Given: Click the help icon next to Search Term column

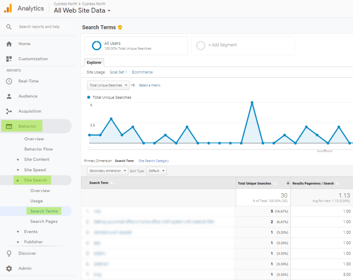Looking at the screenshot, I should [112, 183].
